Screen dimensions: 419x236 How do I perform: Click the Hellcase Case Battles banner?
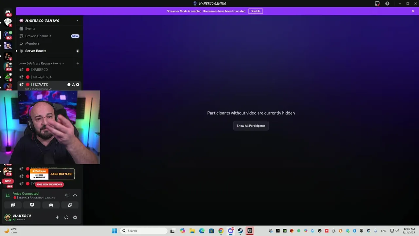[x=52, y=174]
